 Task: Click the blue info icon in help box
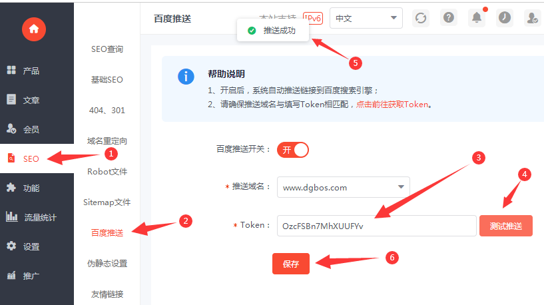click(x=186, y=76)
